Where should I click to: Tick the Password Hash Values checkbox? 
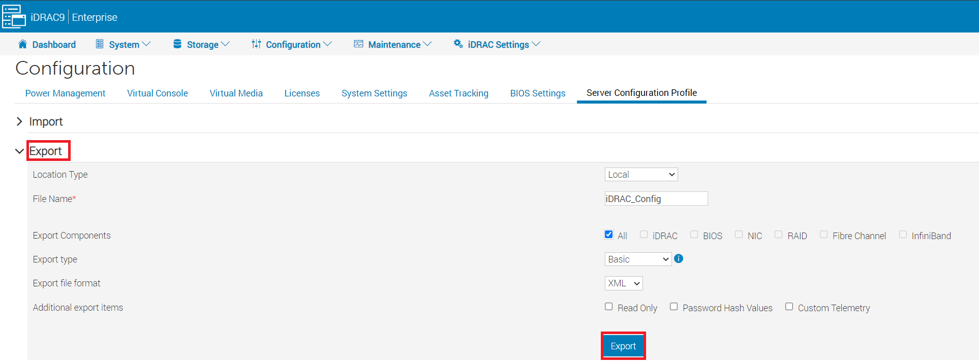[x=674, y=307]
